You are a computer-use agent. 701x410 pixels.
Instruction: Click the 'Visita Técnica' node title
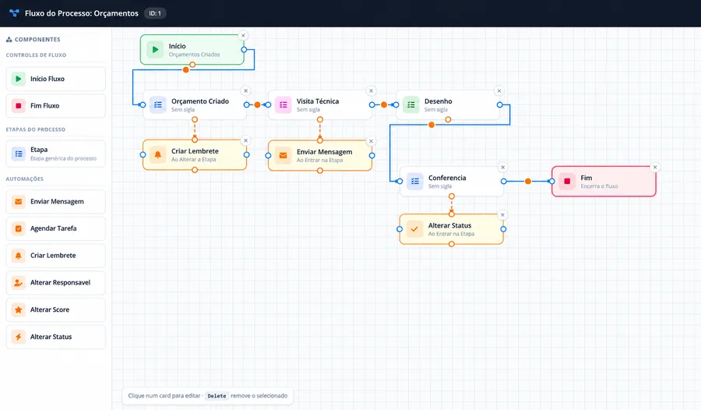coord(318,101)
